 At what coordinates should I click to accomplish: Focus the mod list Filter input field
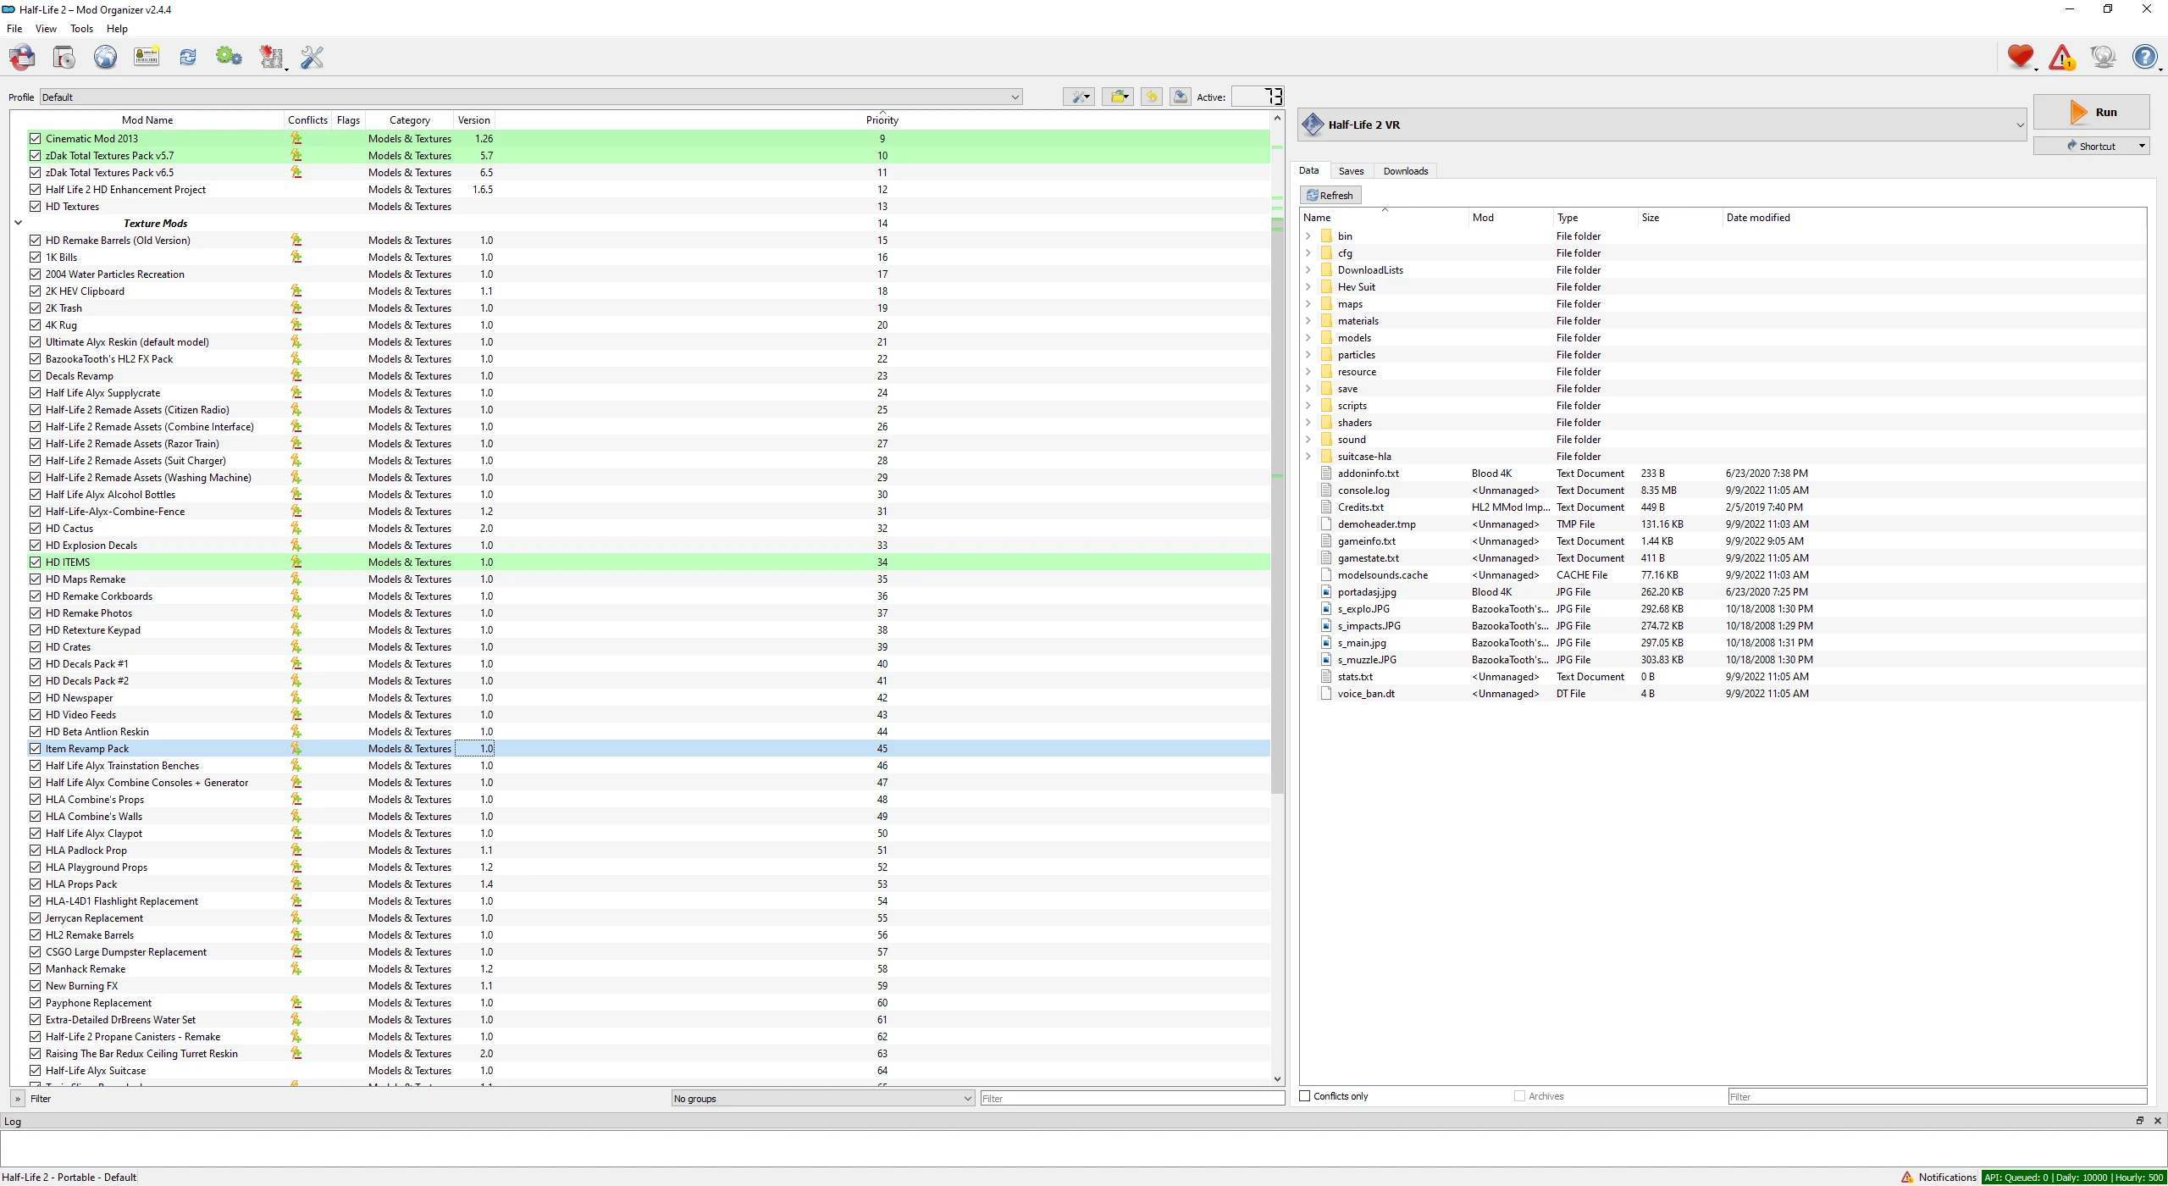1132,1099
